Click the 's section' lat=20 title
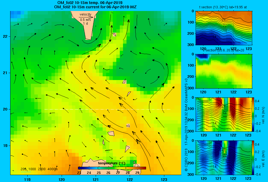268x182 pixels. pyautogui.click(x=224, y=50)
